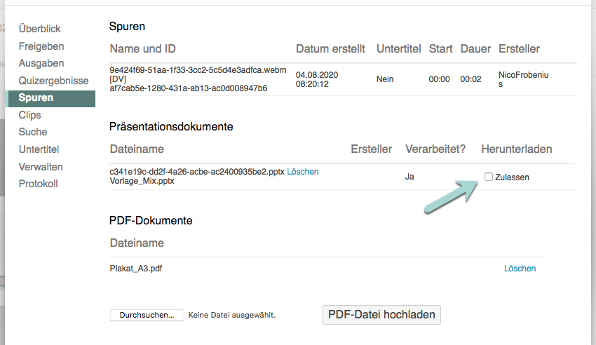Open the Verwalten section

coord(41,167)
